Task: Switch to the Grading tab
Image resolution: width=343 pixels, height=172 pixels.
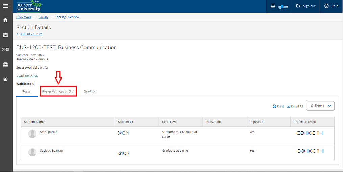Action: coord(89,91)
